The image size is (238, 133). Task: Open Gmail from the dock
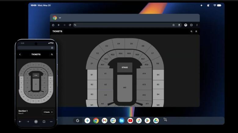(104, 121)
